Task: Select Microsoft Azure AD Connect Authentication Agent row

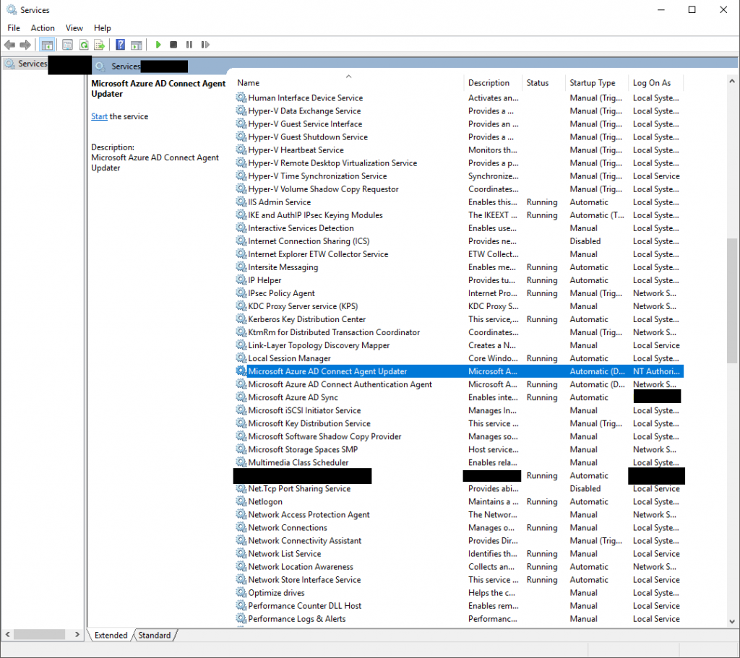Action: (459, 384)
